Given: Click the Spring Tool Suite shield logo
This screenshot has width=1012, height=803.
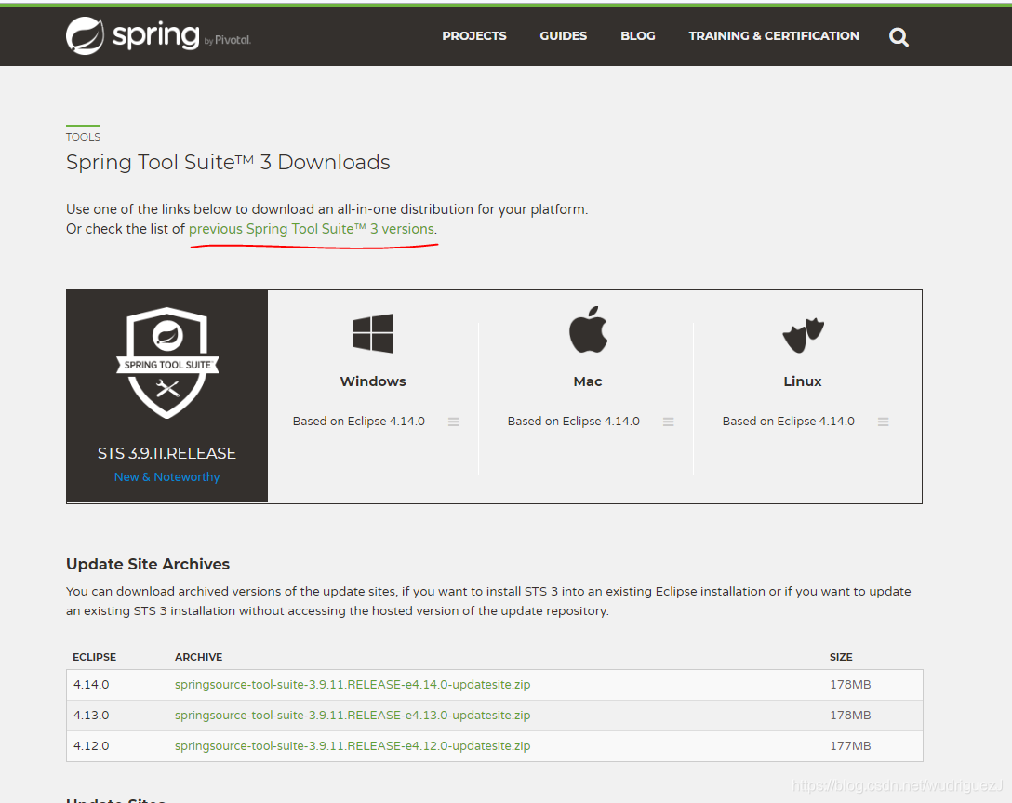Looking at the screenshot, I should 166,363.
